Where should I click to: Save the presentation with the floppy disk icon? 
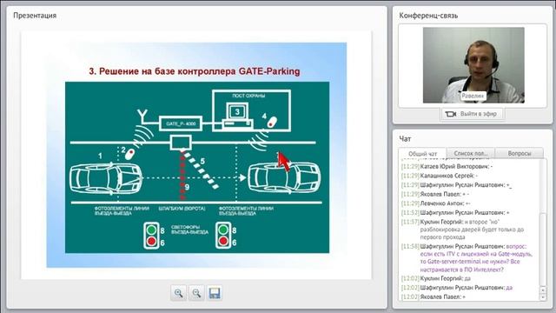click(x=215, y=293)
